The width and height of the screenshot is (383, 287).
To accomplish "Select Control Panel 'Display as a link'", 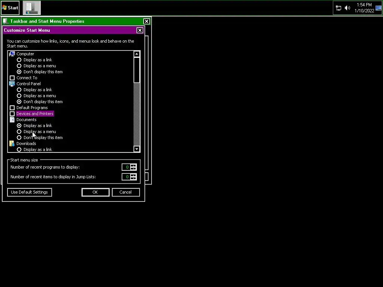I will [x=19, y=90].
